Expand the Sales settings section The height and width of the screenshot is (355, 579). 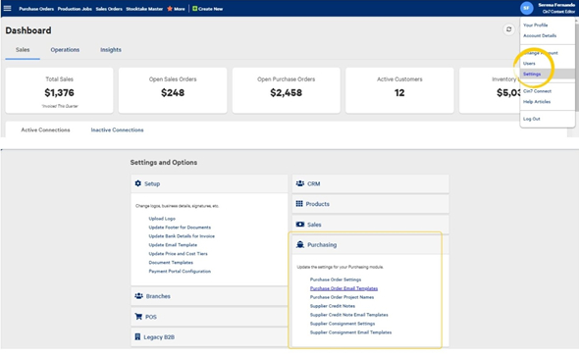(x=370, y=225)
